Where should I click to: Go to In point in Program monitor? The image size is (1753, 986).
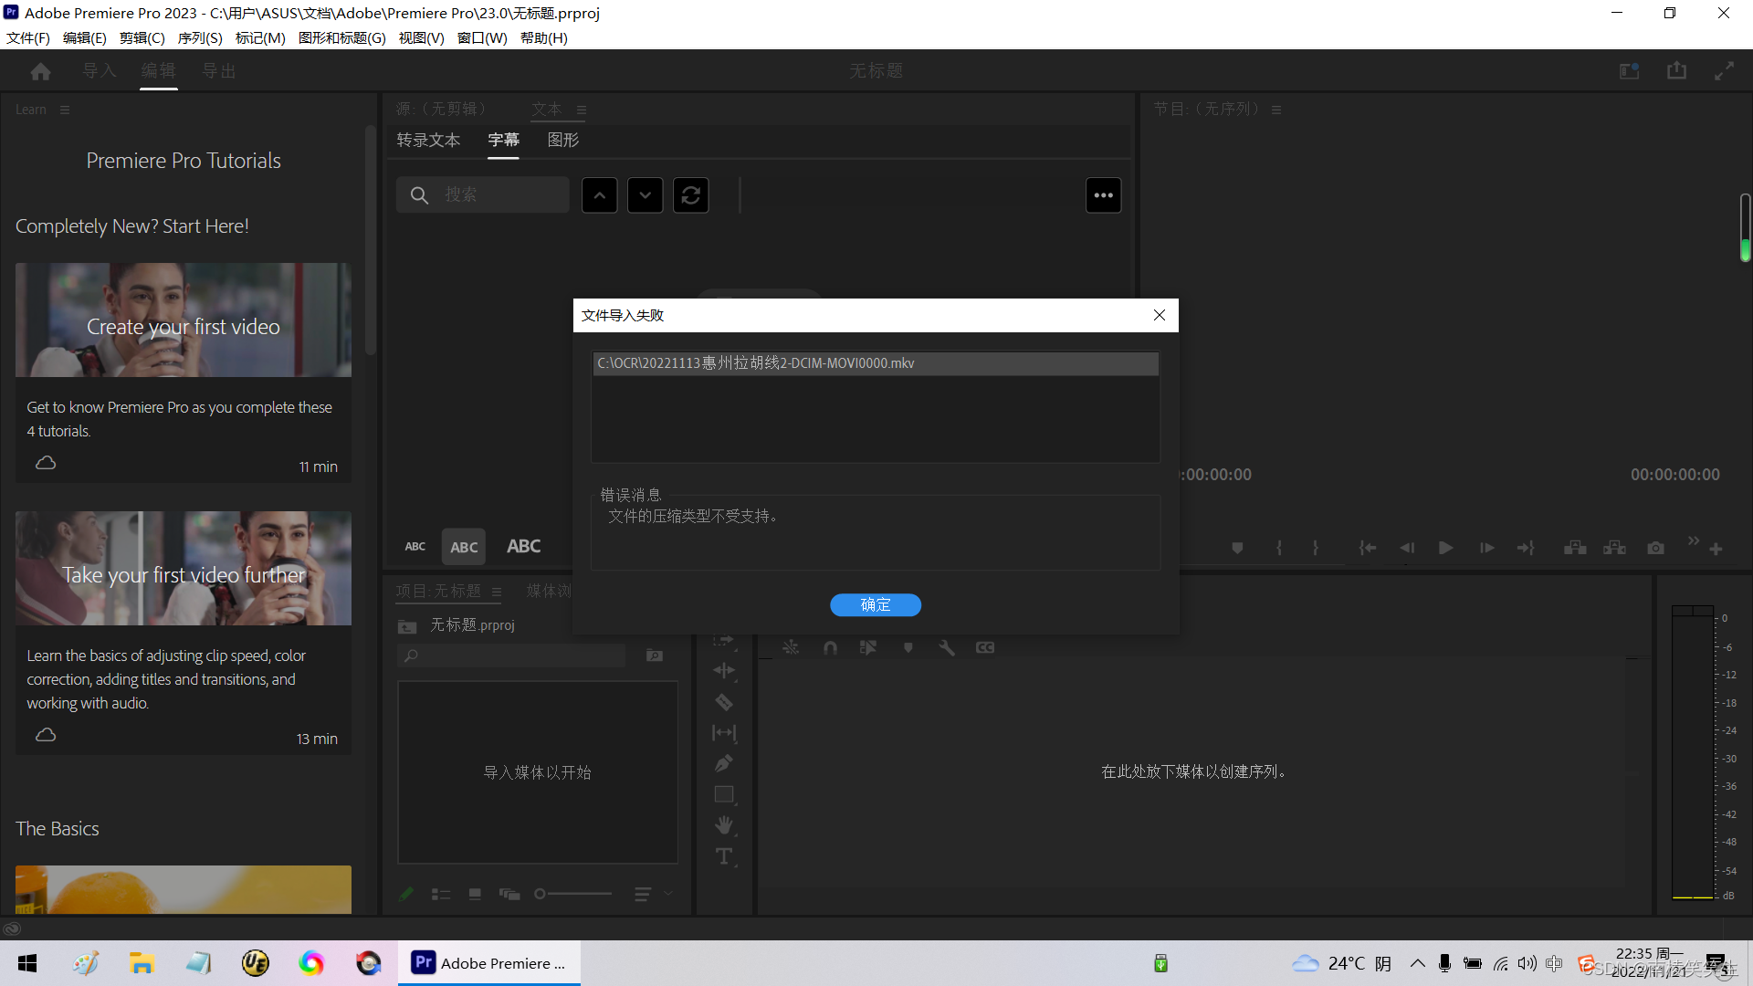[x=1368, y=548]
